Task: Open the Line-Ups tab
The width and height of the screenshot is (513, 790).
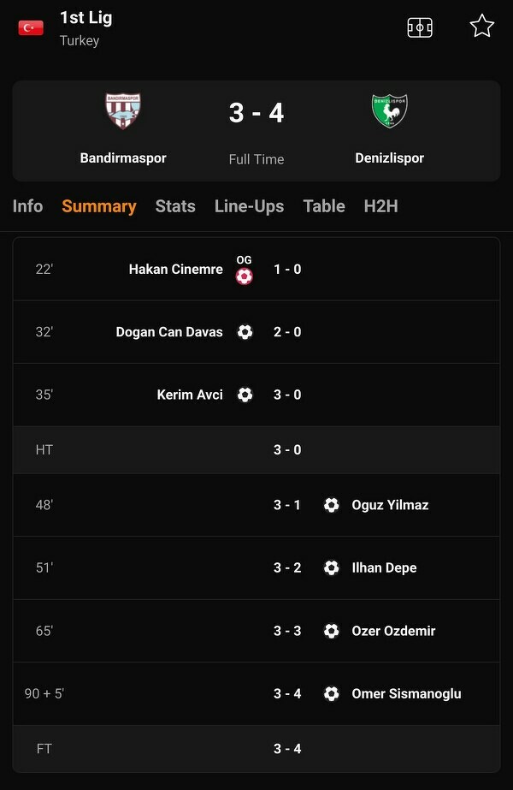Action: coord(249,206)
